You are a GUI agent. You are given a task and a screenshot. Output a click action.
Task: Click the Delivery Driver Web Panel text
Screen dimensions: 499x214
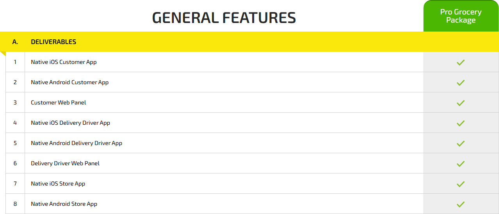(x=65, y=163)
